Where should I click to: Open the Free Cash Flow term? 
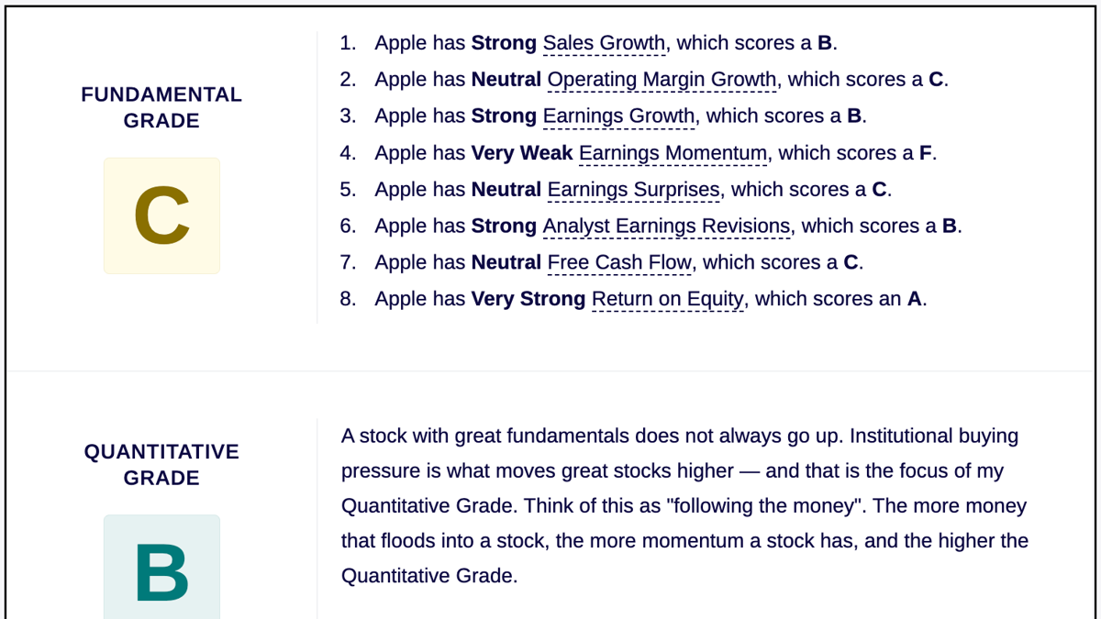click(x=619, y=263)
